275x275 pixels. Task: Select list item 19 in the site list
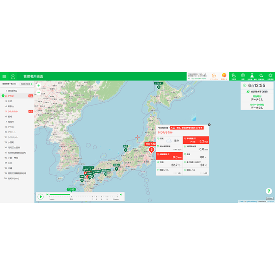coord(17,173)
